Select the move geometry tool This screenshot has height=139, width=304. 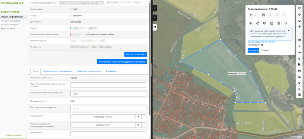[x=250, y=23]
